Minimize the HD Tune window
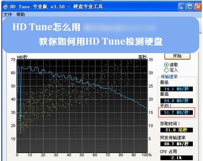Viewport: 203px width, 161px height. click(182, 7)
